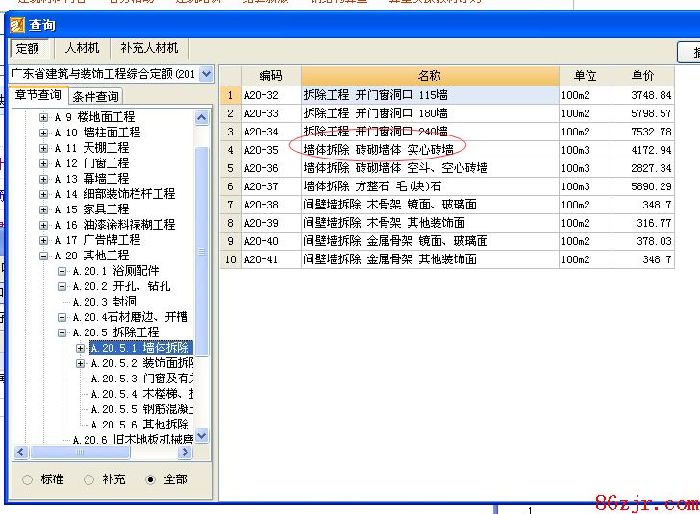Viewport: 700px width, 514px height.
Task: Click the tree's scroll down arrow
Action: pos(202,436)
